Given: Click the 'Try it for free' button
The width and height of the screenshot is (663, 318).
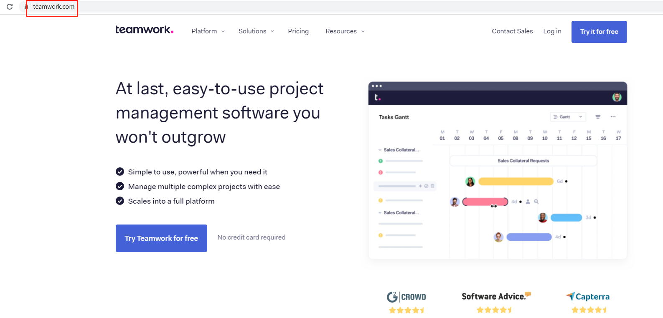Looking at the screenshot, I should coord(599,32).
